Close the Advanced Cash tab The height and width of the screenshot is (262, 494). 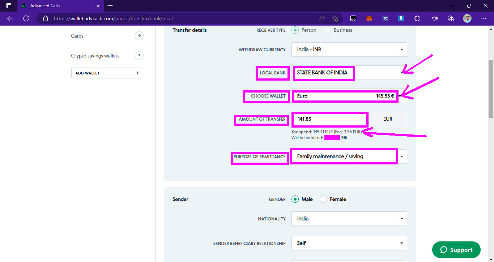tap(98, 6)
